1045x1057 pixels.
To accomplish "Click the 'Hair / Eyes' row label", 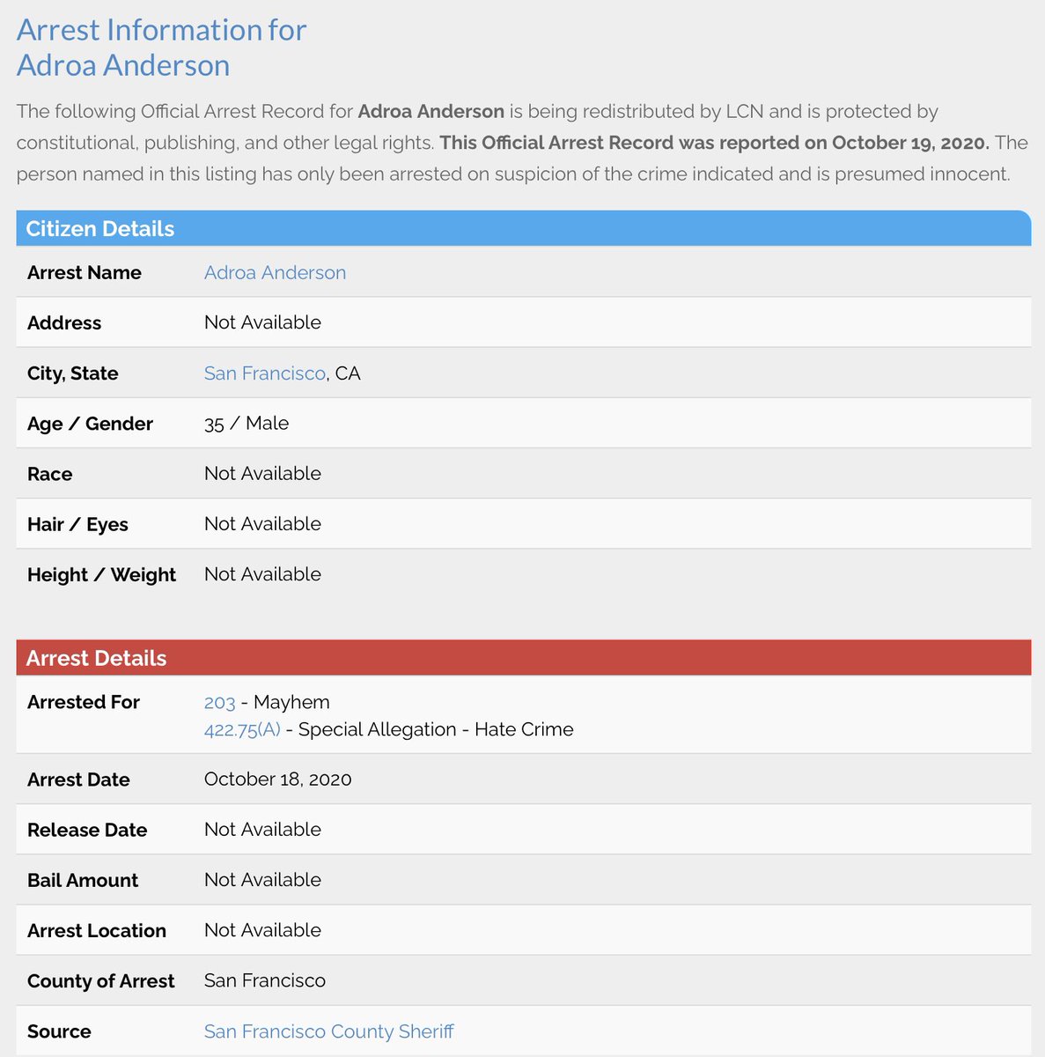I will click(x=77, y=525).
